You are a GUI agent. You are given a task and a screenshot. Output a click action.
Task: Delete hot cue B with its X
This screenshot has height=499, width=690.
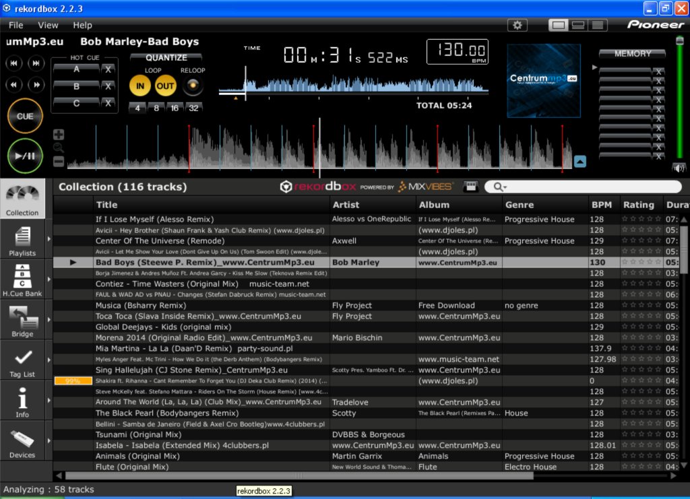pos(108,86)
